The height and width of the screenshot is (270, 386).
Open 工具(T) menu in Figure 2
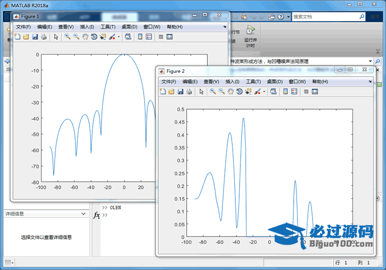(253, 82)
